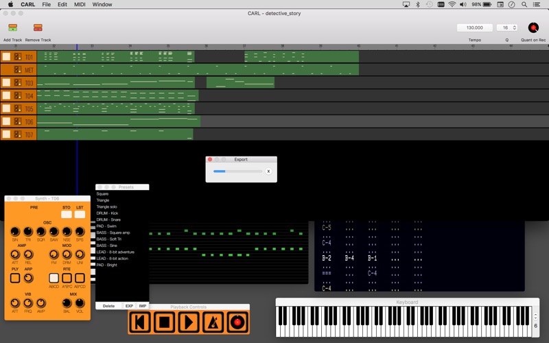Click the SQR oscillator knob
Image resolution: width=549 pixels, height=343 pixels.
click(41, 231)
